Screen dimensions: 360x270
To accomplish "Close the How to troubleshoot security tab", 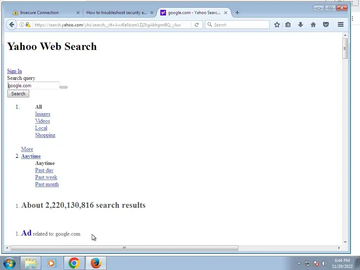I will [x=152, y=13].
